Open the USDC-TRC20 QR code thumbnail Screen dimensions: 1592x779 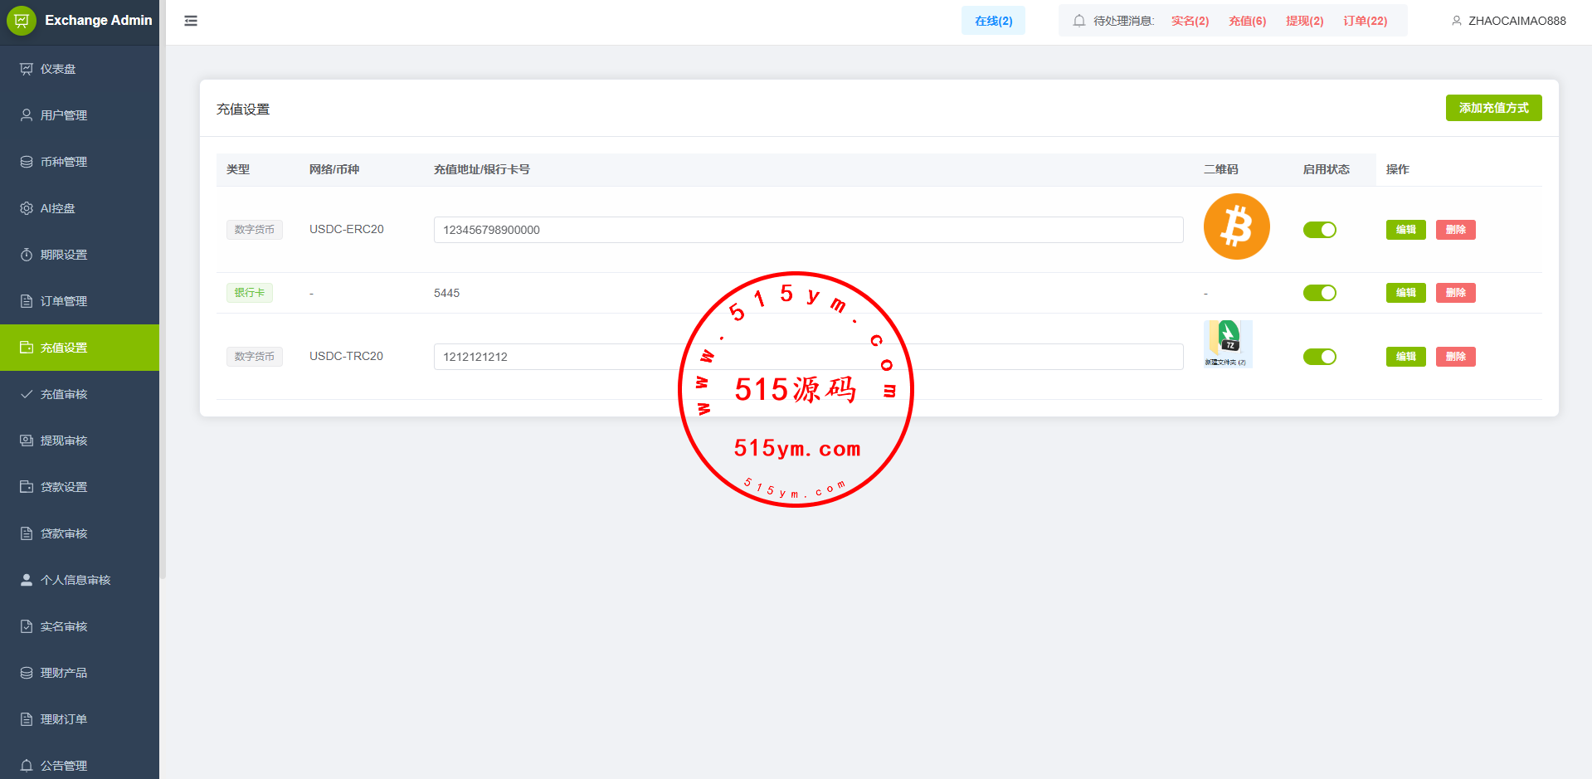[x=1228, y=343]
